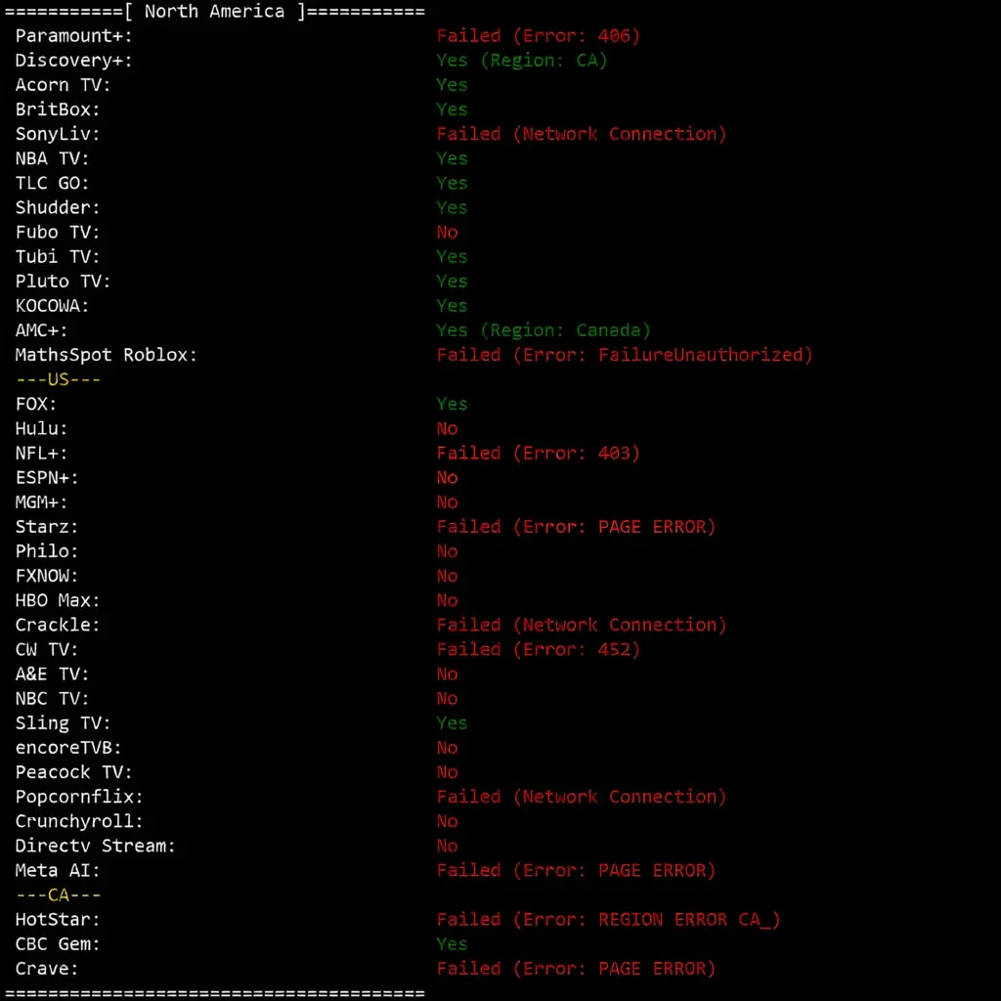1001x1001 pixels.
Task: Click the yellow '---US---' divider label
Action: (58, 380)
